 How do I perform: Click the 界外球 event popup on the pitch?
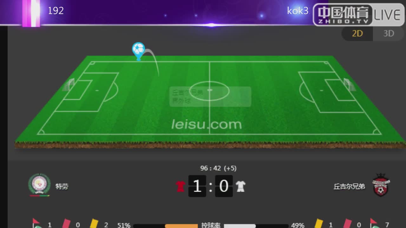[210, 97]
